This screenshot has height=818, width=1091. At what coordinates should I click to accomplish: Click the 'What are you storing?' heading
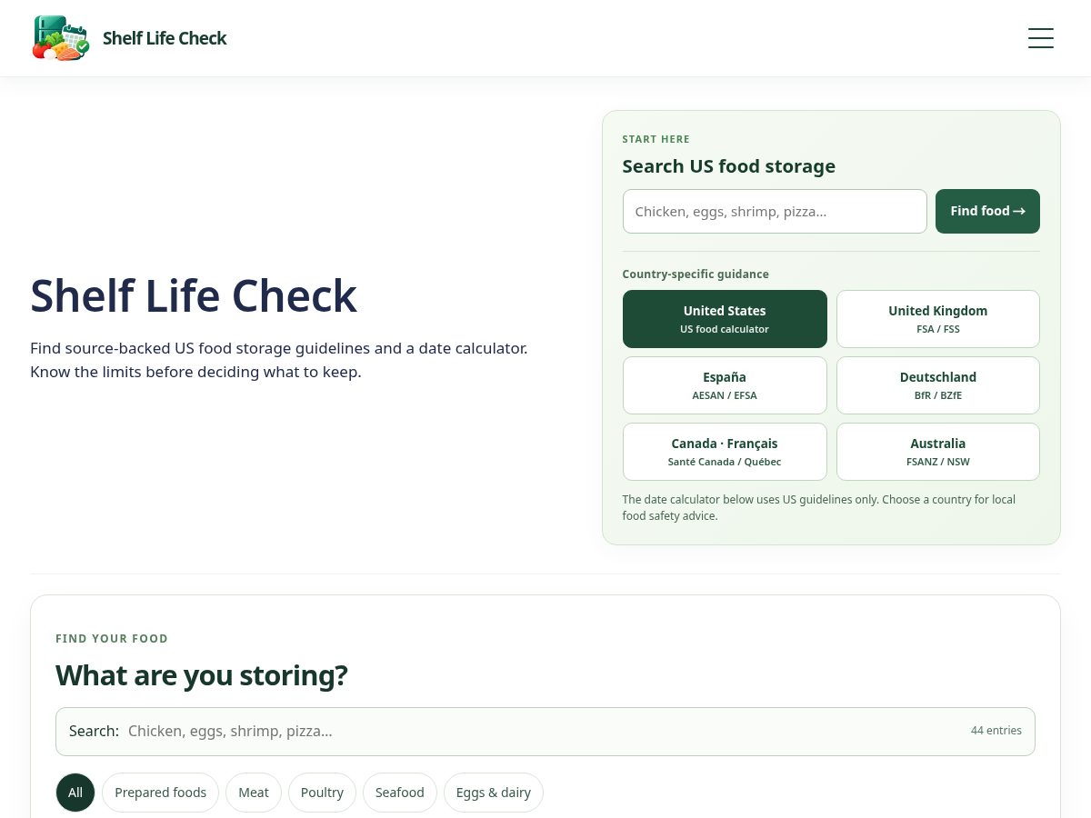[202, 675]
